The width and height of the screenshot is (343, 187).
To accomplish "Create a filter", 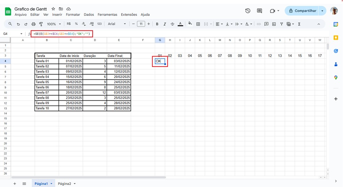I will 282,24.
